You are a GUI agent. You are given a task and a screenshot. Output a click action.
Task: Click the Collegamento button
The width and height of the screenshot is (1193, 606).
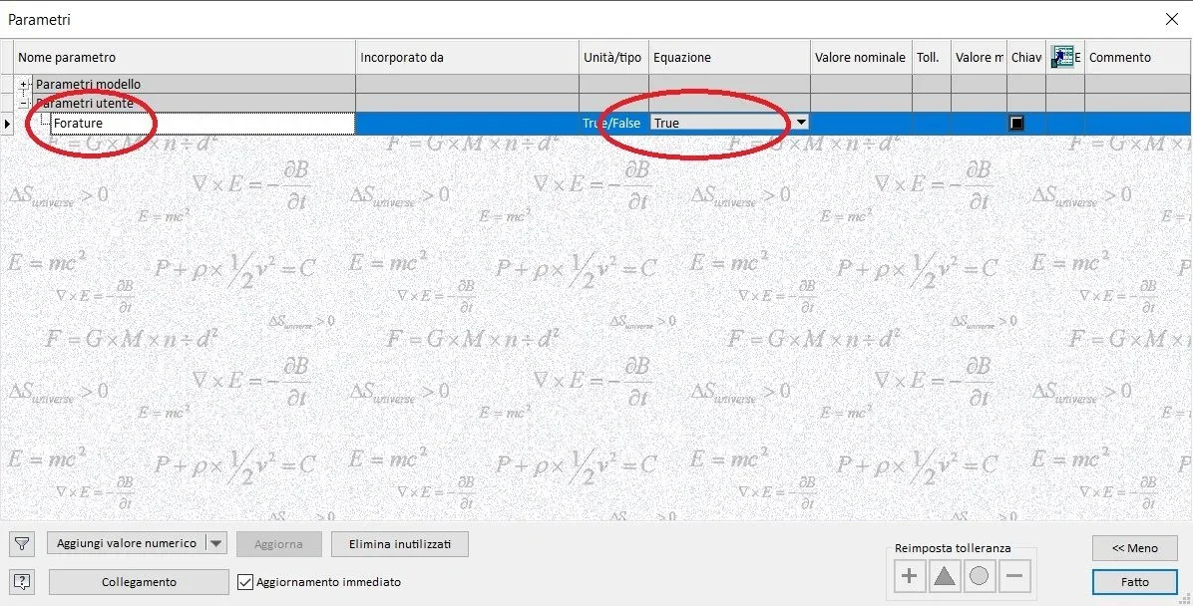tap(139, 582)
